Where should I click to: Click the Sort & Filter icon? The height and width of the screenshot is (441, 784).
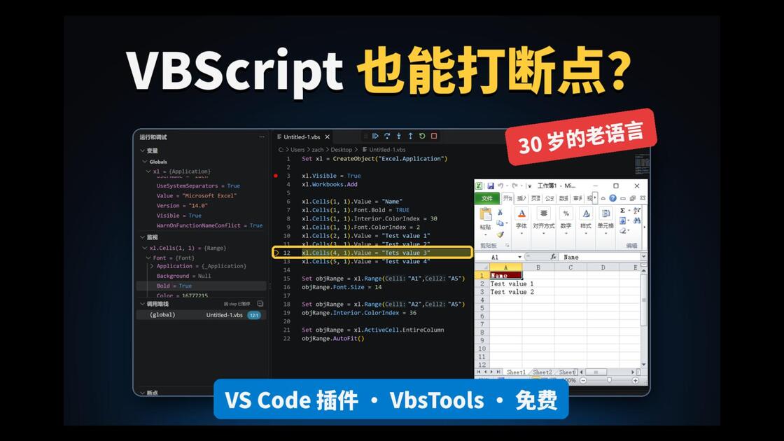637,211
